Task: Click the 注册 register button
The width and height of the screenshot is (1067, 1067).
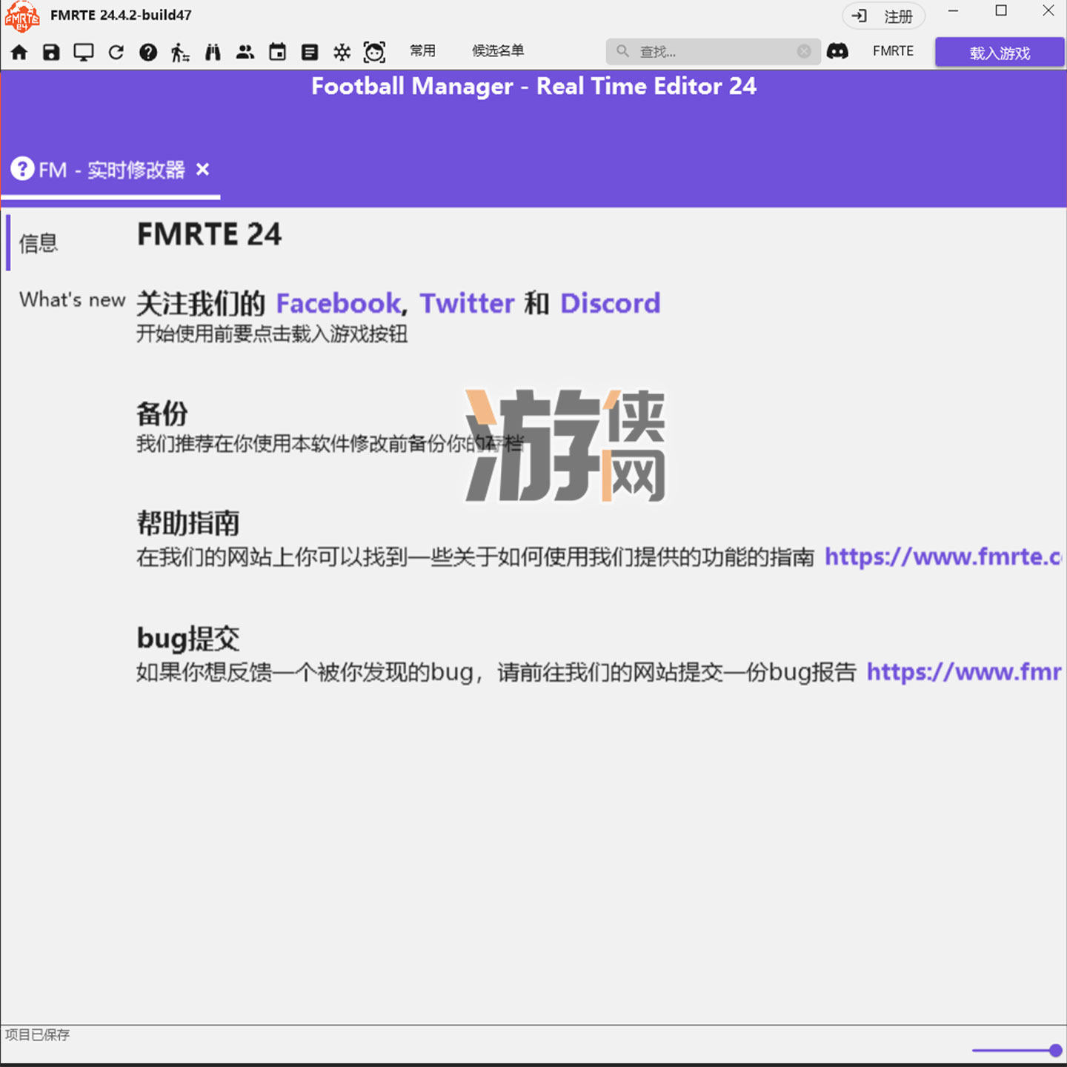Action: 884,16
